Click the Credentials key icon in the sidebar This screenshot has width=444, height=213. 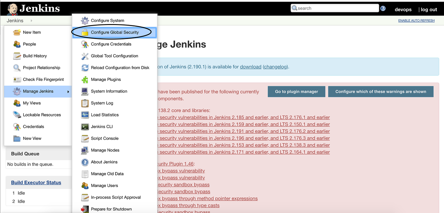[x=17, y=126]
